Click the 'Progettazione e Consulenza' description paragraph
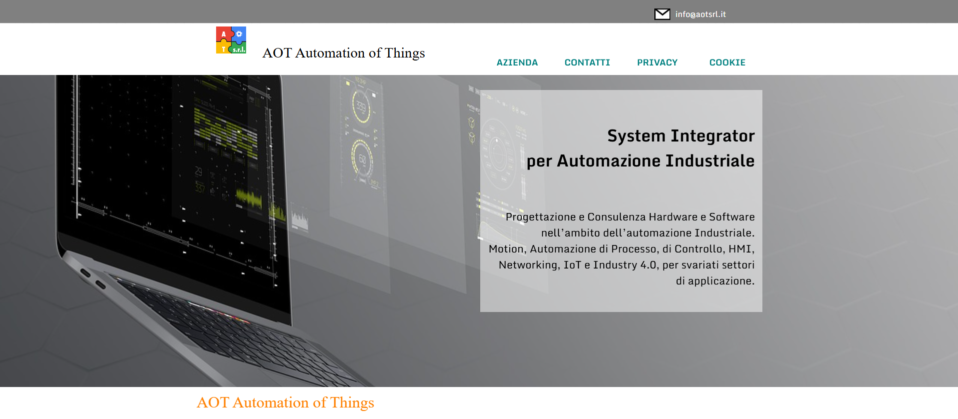 point(622,248)
